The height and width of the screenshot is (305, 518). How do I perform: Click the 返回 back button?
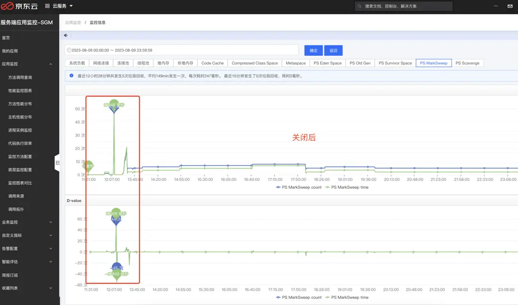(x=333, y=51)
